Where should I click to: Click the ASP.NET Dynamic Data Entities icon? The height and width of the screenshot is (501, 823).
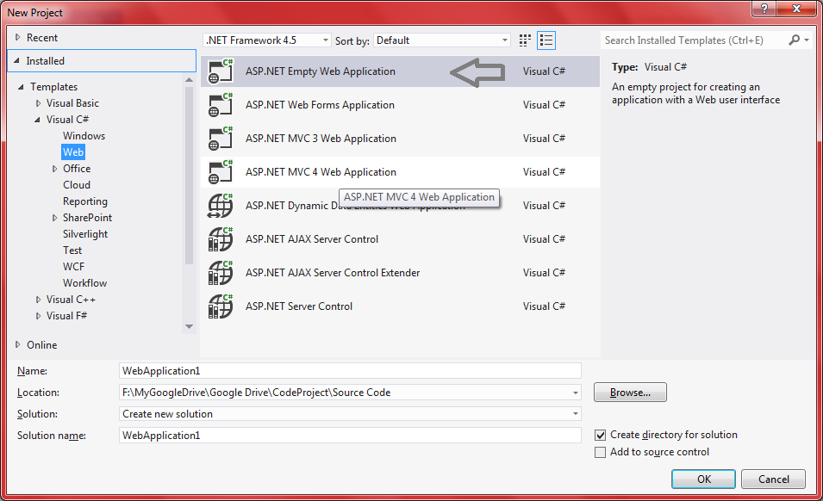pos(221,206)
